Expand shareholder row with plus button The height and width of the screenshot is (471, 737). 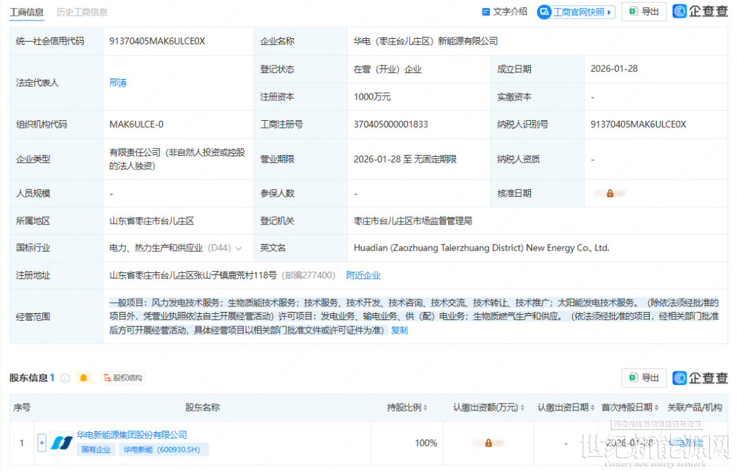42,443
